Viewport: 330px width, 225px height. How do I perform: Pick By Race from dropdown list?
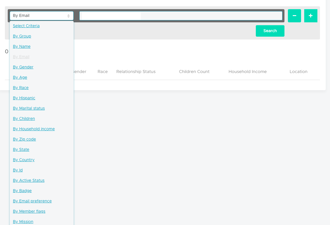pos(21,88)
